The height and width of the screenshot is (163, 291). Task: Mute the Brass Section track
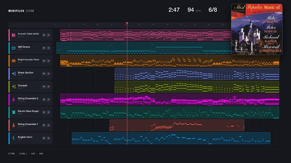point(44,73)
